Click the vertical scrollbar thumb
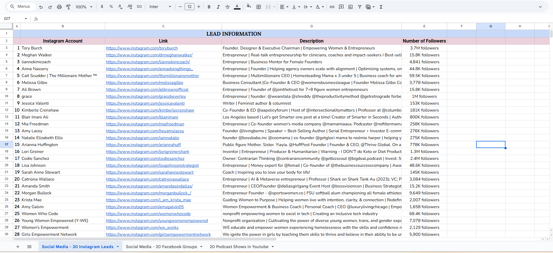This screenshot has height=253, width=553. pos(551,34)
